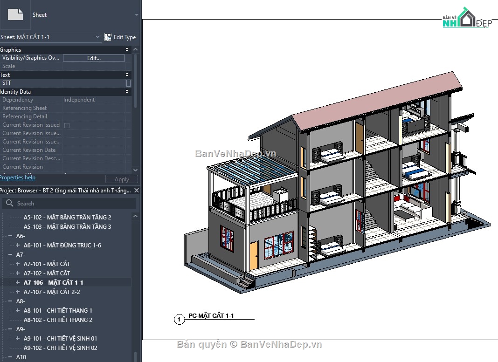Image resolution: width=498 pixels, height=362 pixels.
Task: Click the Independent dependency value
Action: pyautogui.click(x=79, y=100)
